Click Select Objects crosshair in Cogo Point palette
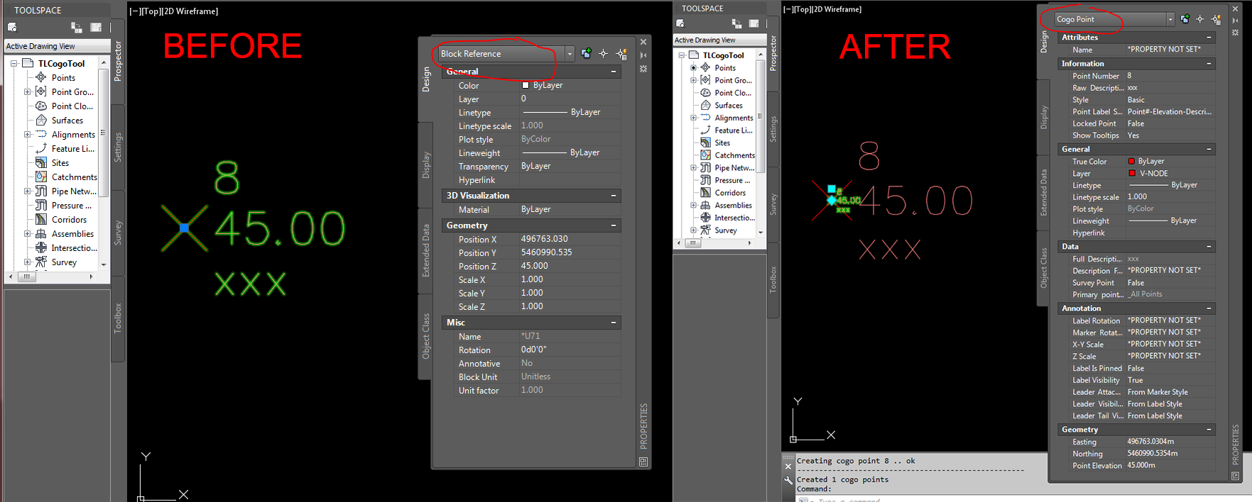Viewport: 1252px width, 502px height. click(x=1200, y=19)
